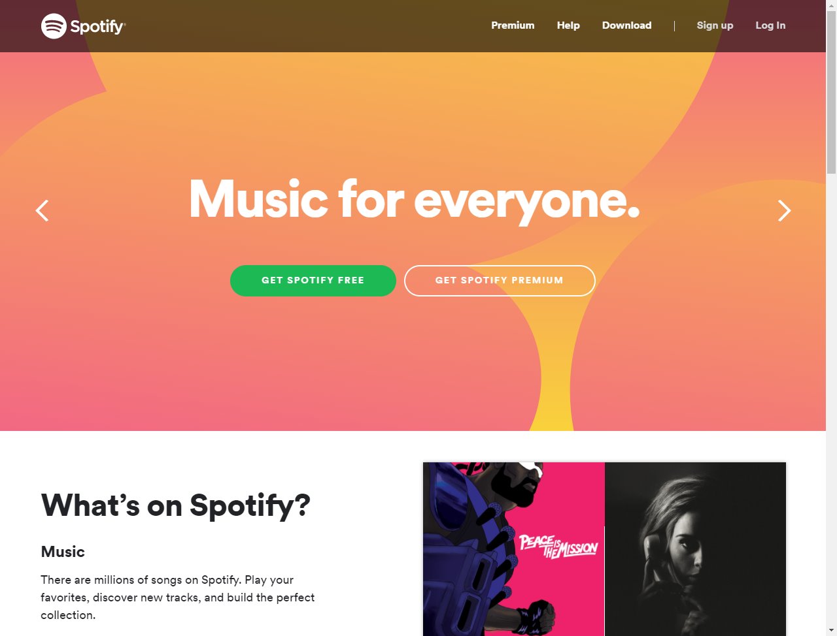Click the 'Music for everyone.' headline

[414, 200]
